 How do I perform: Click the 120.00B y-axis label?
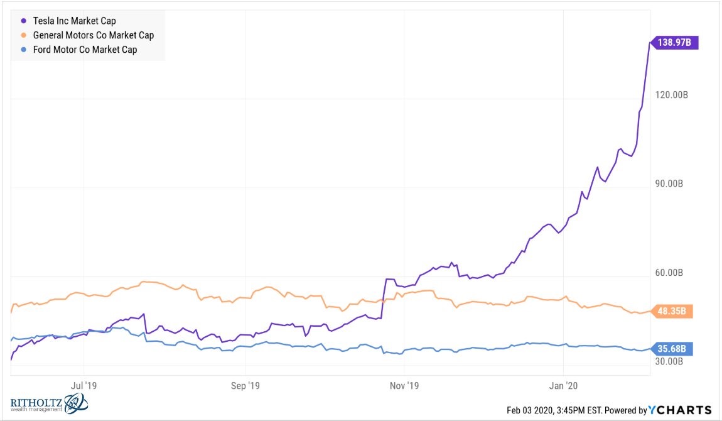click(671, 95)
